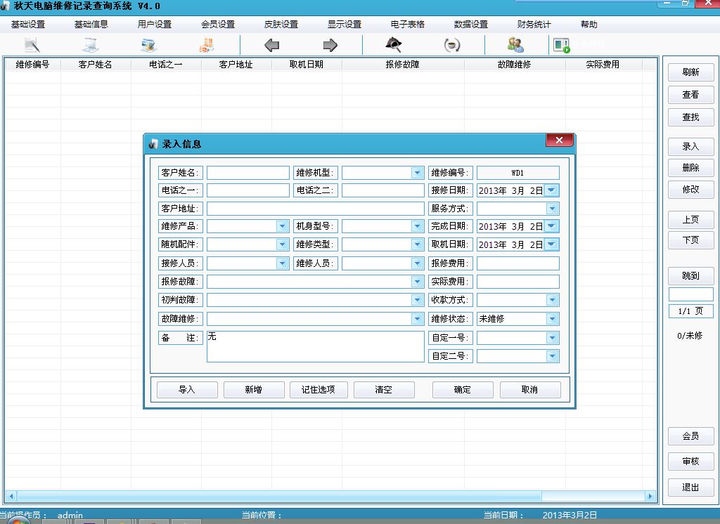Focus the 电话之一 input field
This screenshot has height=524, width=720.
pyautogui.click(x=248, y=190)
